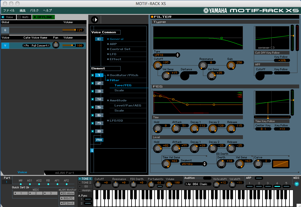Open the ヘルプ menu
The width and height of the screenshot is (301, 207).
[x=47, y=10]
